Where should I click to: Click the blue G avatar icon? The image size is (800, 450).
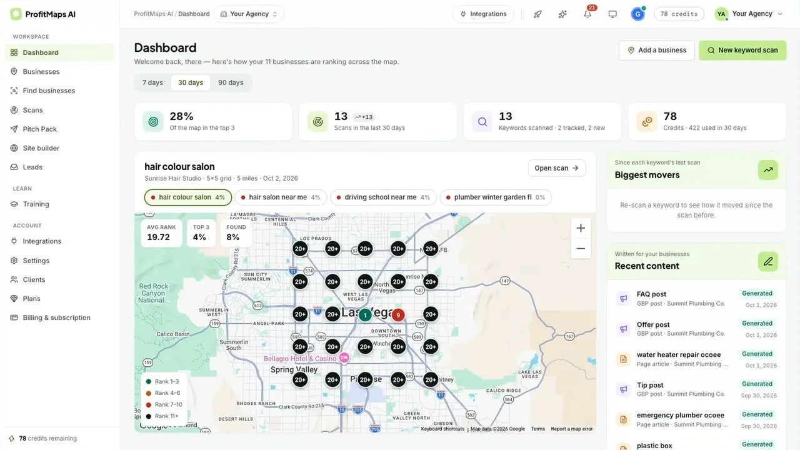pos(637,14)
